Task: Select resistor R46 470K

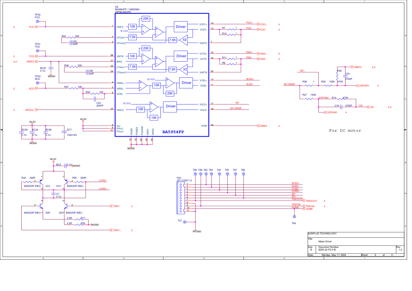Action: coord(340,76)
